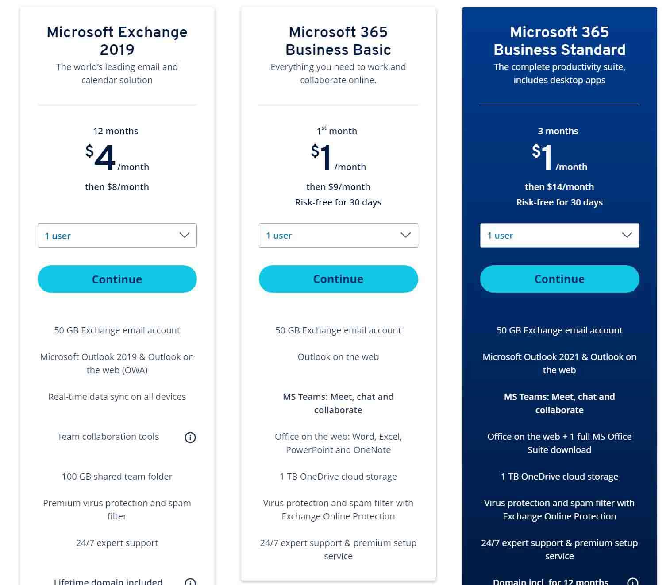Image resolution: width=670 pixels, height=585 pixels.
Task: Click the chevron arrow in Business Standard dropdown
Action: 627,235
